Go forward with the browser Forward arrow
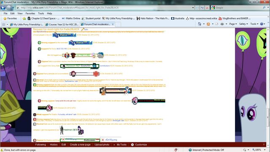This screenshot has height=152, width=270. click(x=9, y=8)
